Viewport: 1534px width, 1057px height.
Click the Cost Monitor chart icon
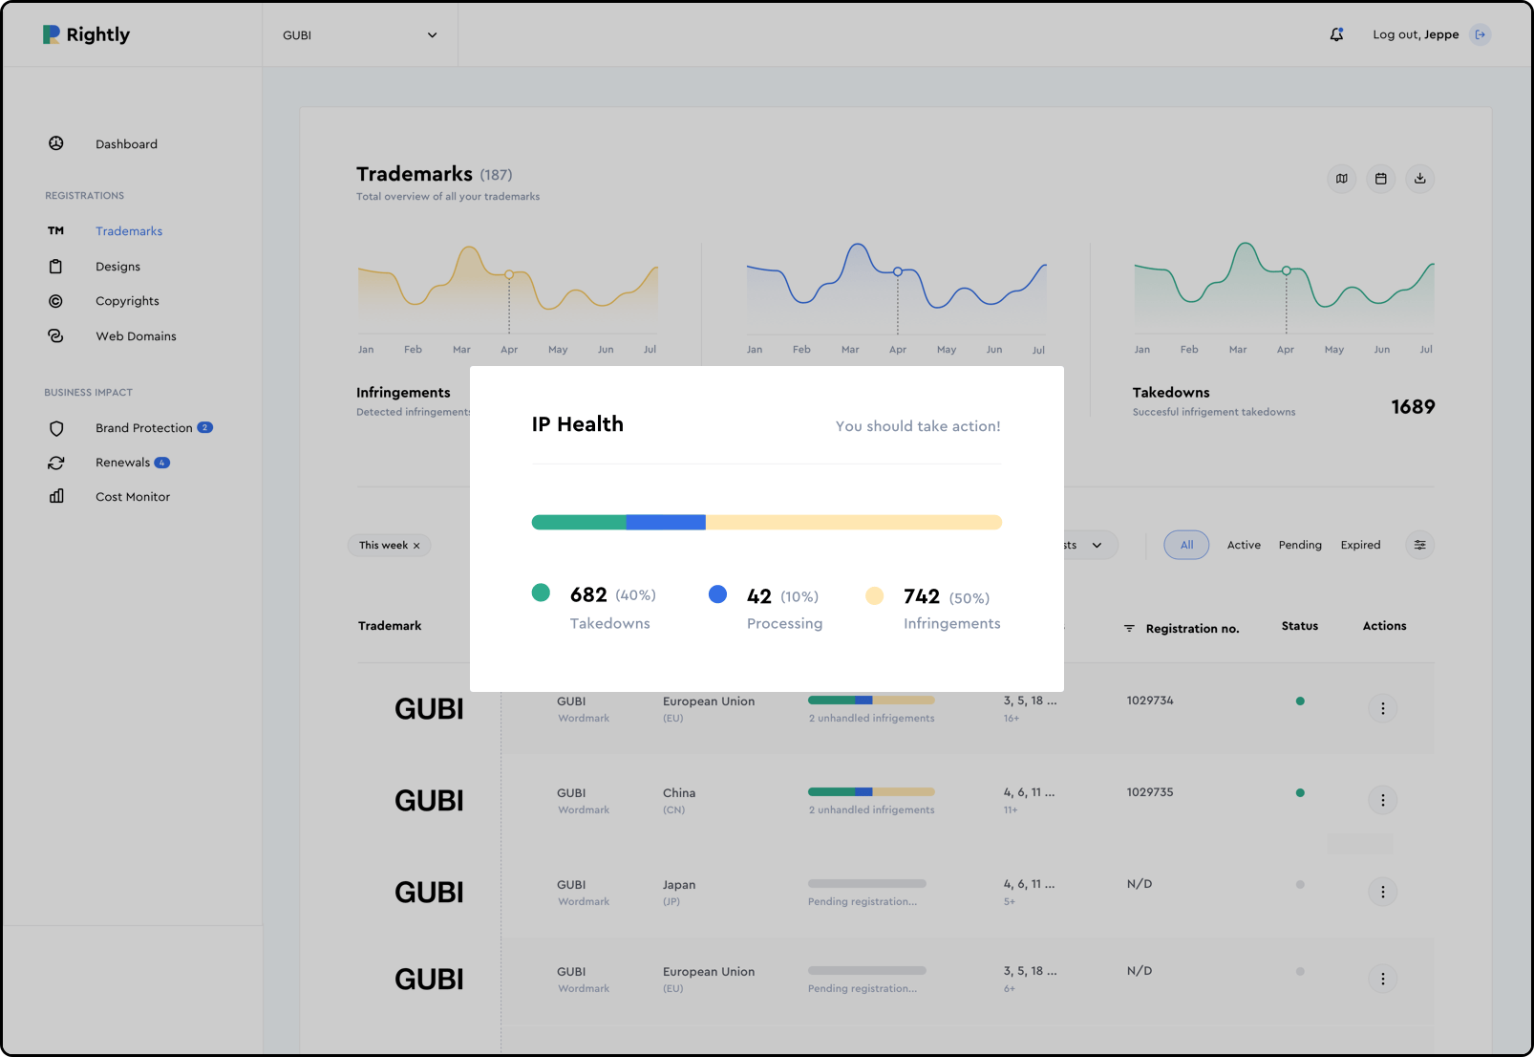tap(56, 496)
